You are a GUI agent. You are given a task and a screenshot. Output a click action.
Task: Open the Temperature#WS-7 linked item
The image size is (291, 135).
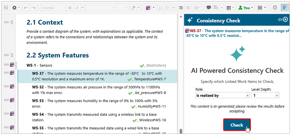(x=150, y=79)
